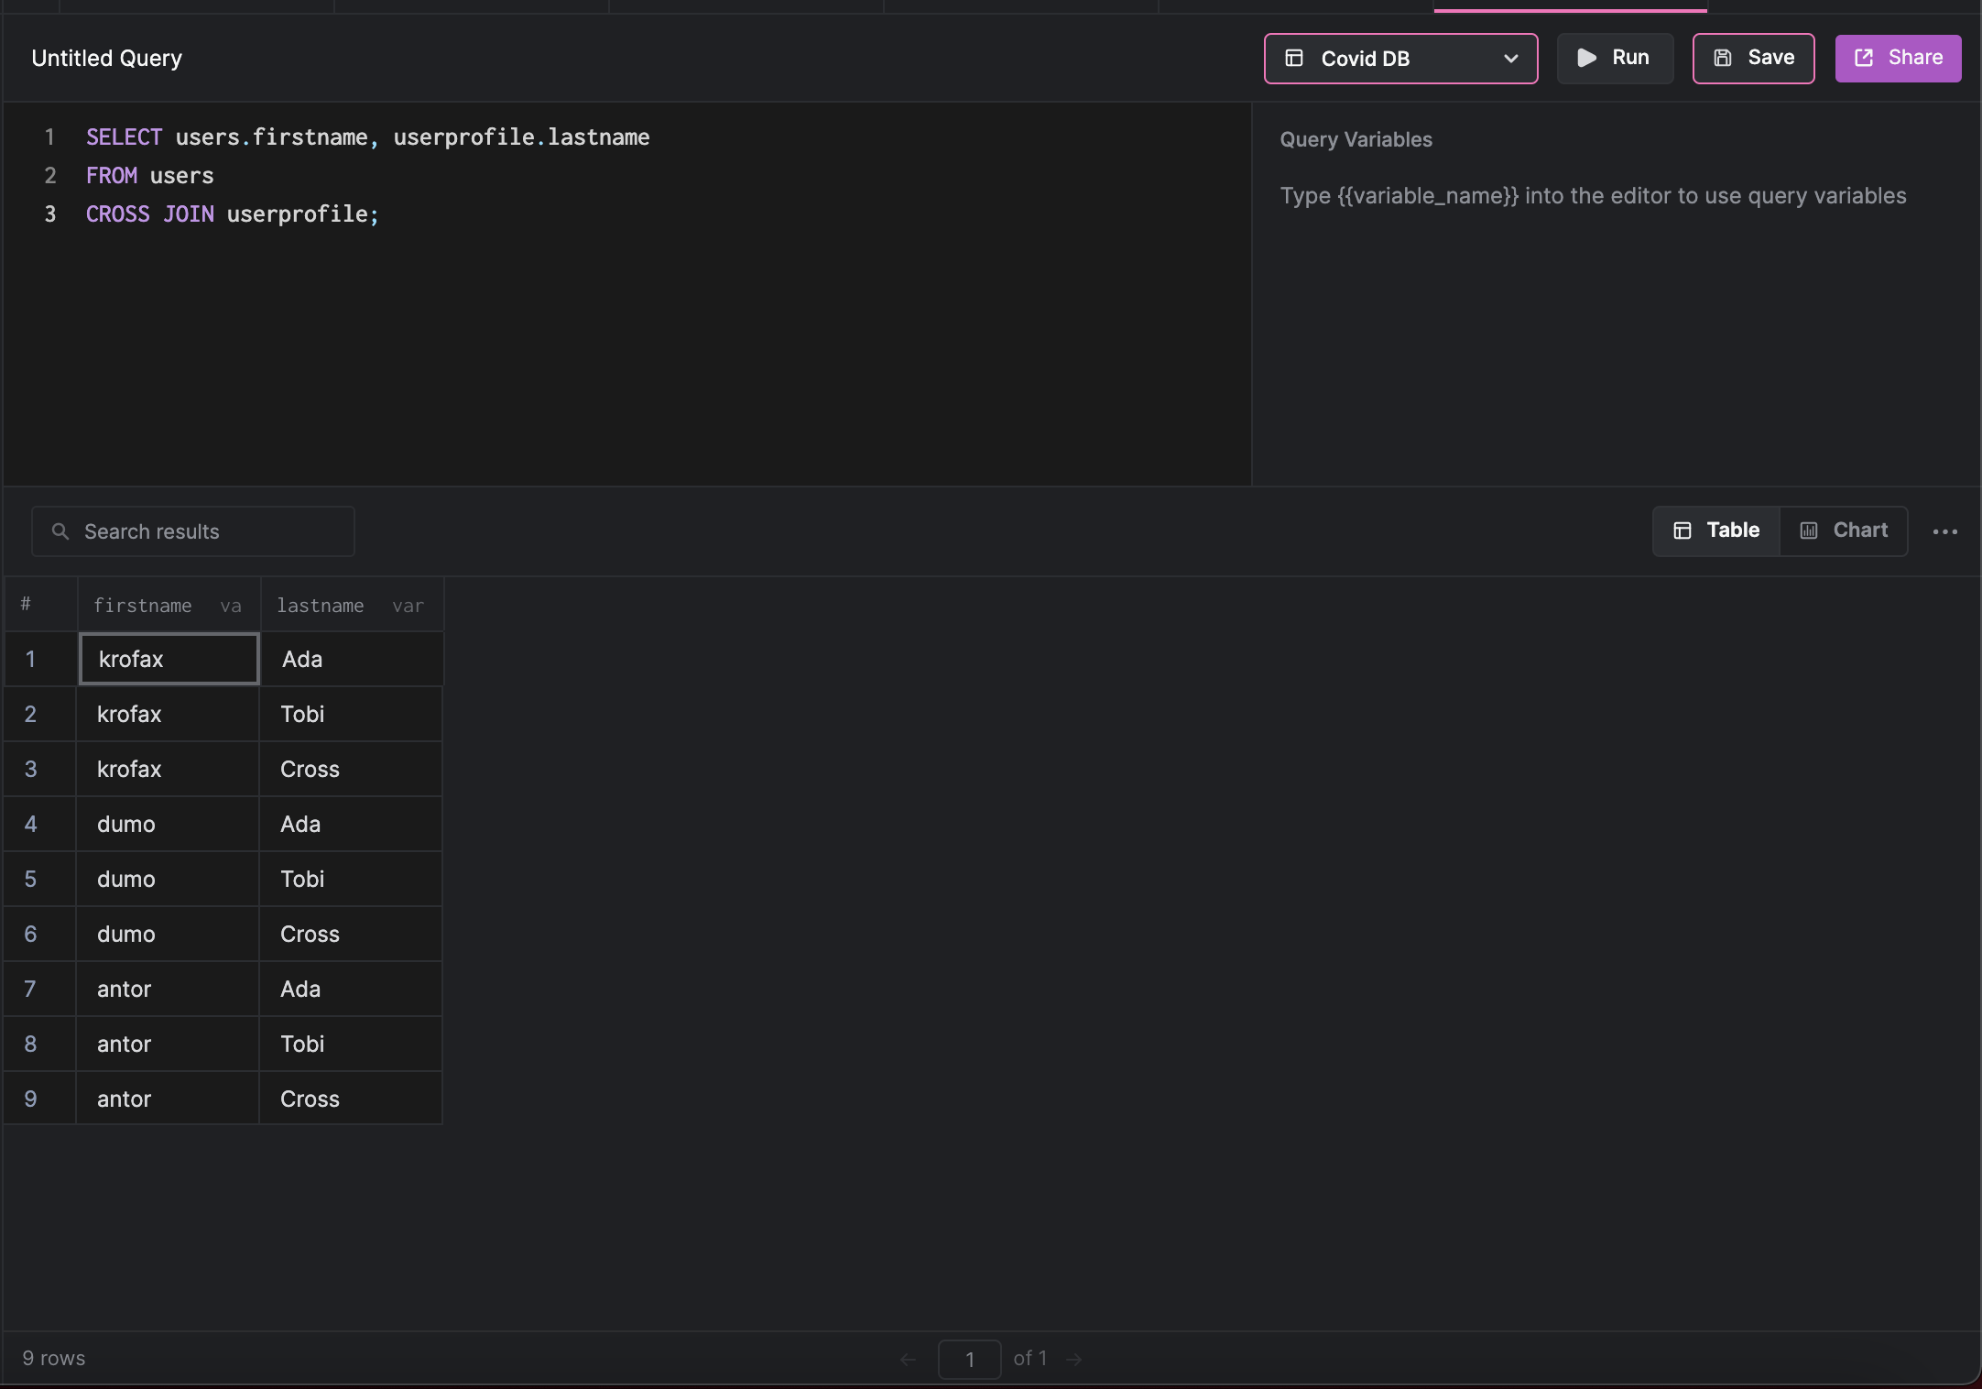Click the Share external-link icon
This screenshot has width=1982, height=1389.
click(1863, 58)
